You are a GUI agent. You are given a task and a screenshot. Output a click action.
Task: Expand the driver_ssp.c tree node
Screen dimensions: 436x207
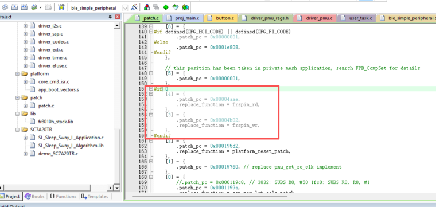[25, 34]
